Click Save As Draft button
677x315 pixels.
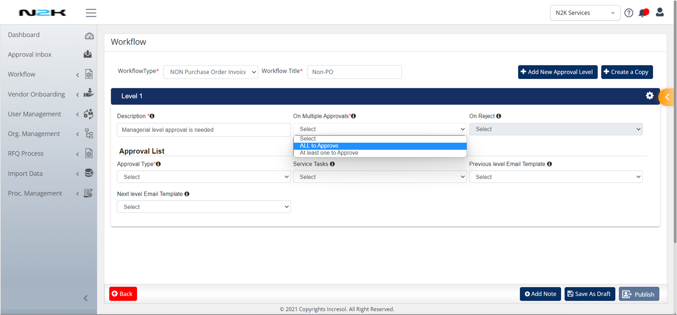(x=590, y=294)
